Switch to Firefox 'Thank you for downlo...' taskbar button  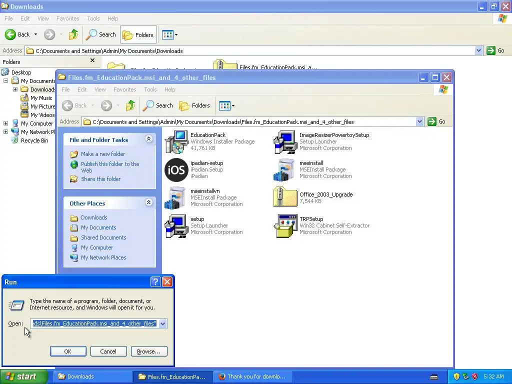(252, 376)
